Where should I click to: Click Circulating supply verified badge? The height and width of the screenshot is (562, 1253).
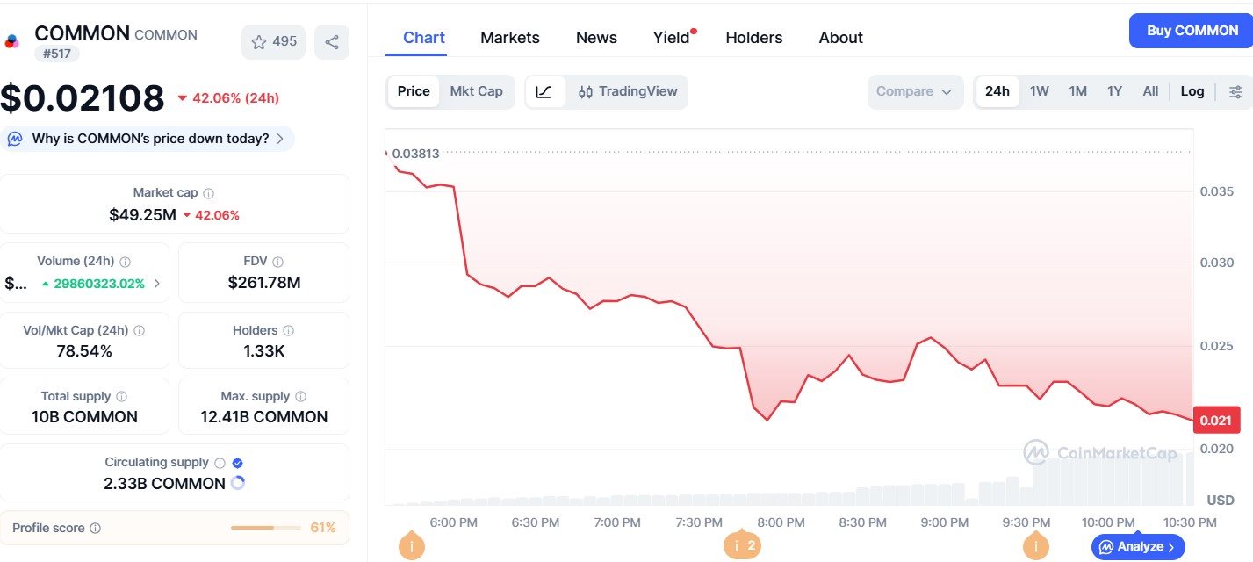237,463
